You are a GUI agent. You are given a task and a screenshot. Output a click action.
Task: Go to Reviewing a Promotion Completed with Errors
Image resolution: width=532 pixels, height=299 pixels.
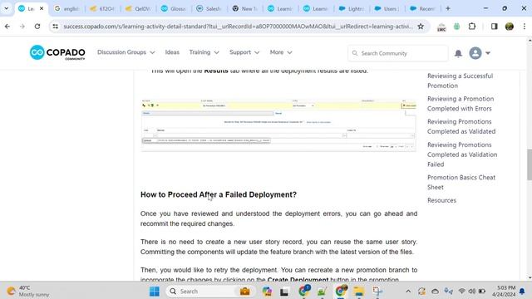point(461,104)
